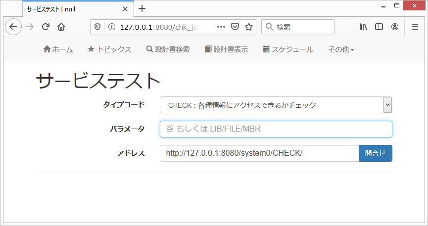The width and height of the screenshot is (428, 226).
Task: Open page actions three-dot menu
Action: click(221, 27)
